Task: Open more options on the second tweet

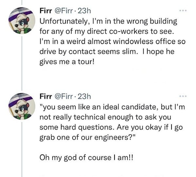Action: tap(183, 96)
